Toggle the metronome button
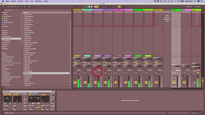 tap(25, 7)
